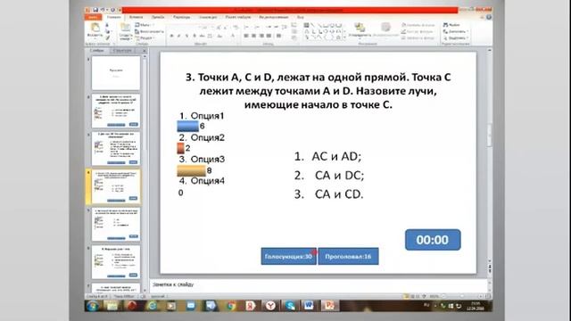The width and height of the screenshot is (571, 321).
Task: Open the Файл (File) tab
Action: 93,17
